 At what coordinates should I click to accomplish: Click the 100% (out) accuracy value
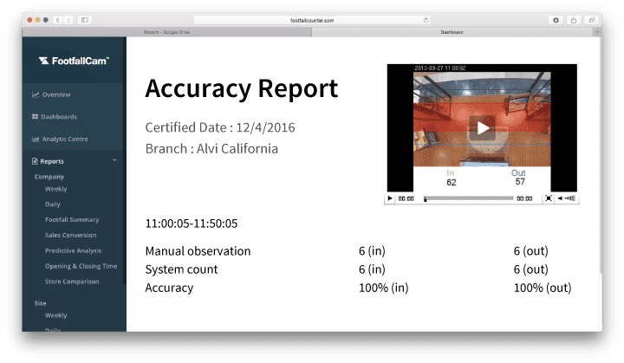(x=543, y=288)
